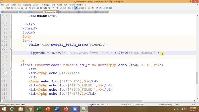This screenshot has height=112, width=199.
Task: Click the Save All toolbar icon
Action: pos(12,8)
